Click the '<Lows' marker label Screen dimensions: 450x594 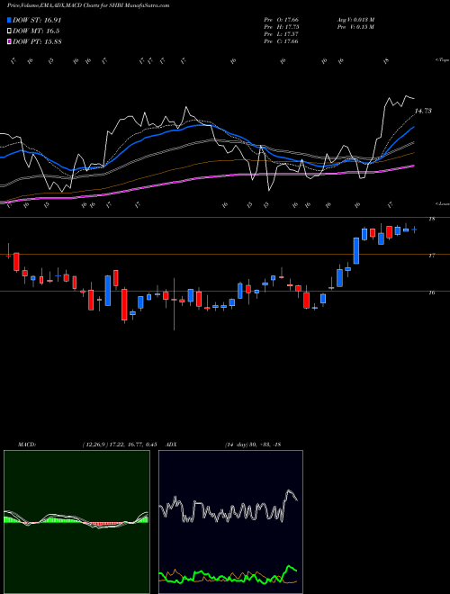(442, 203)
